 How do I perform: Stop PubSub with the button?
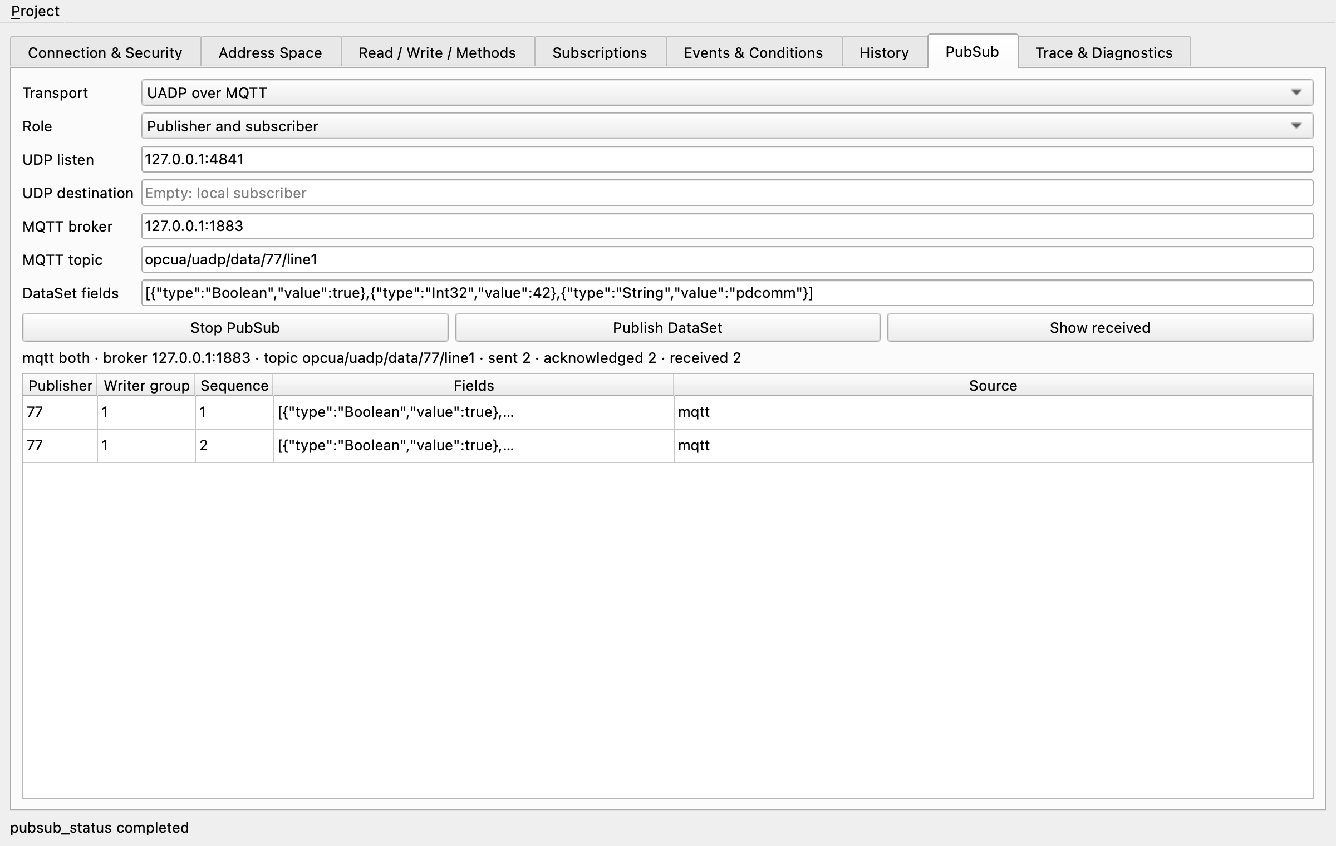pyautogui.click(x=235, y=327)
